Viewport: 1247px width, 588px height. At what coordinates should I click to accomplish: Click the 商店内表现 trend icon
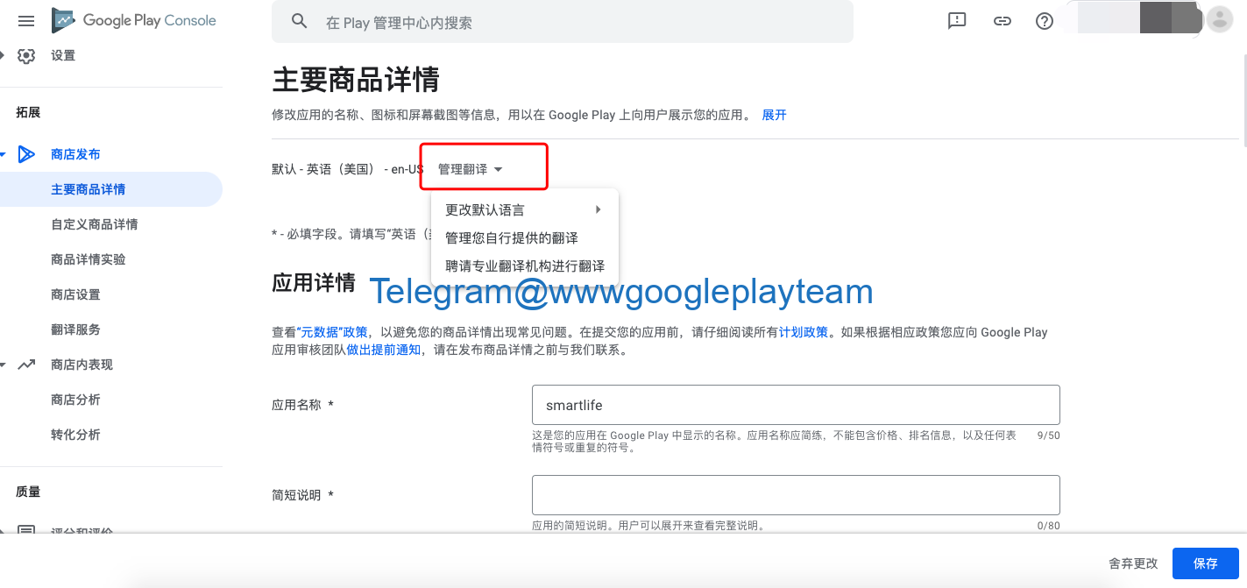pyautogui.click(x=26, y=365)
